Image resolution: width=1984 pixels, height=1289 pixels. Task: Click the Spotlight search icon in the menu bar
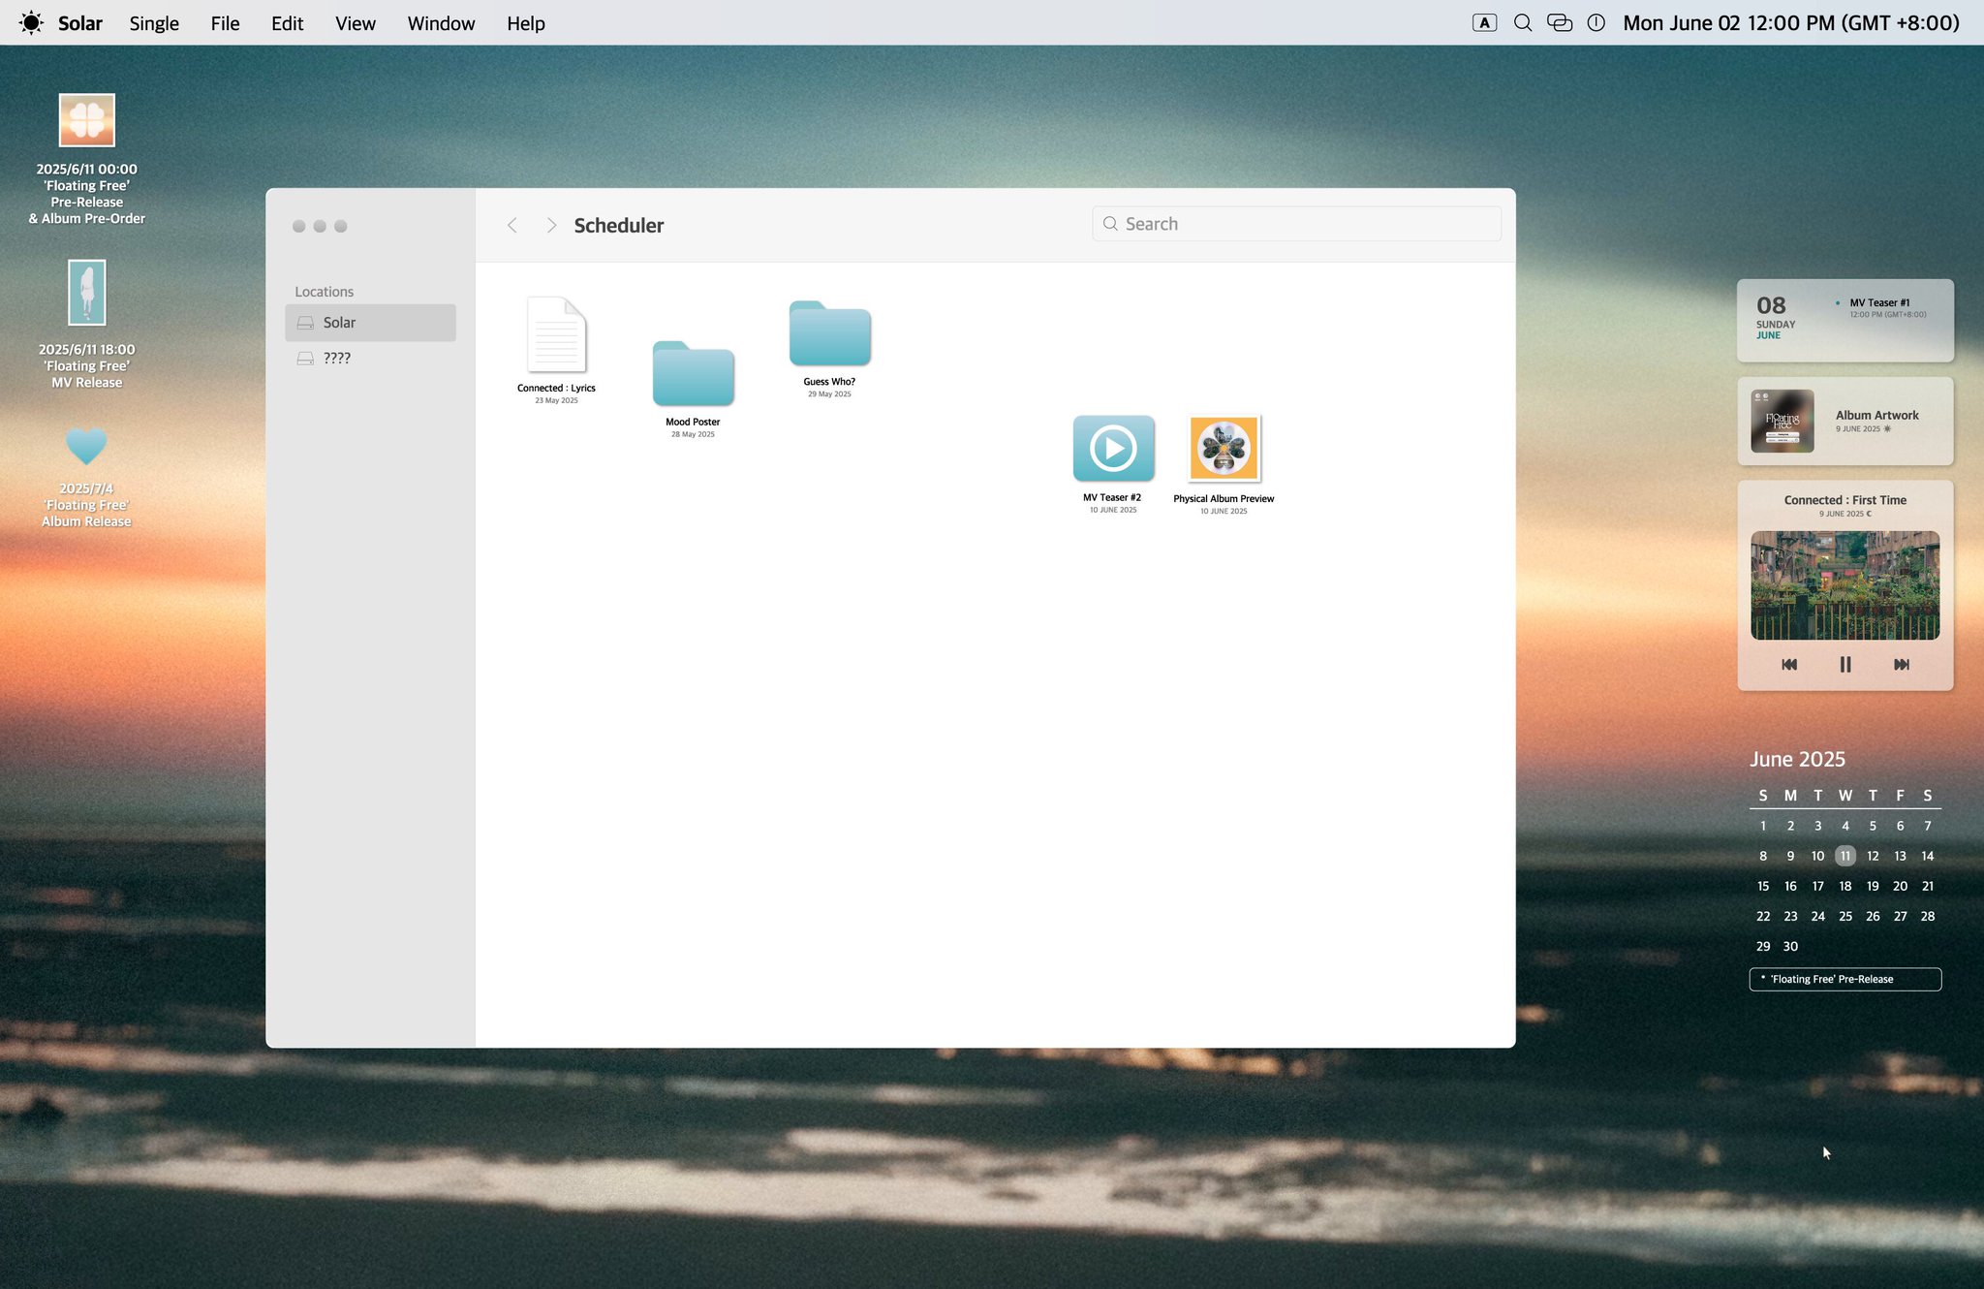[1522, 23]
